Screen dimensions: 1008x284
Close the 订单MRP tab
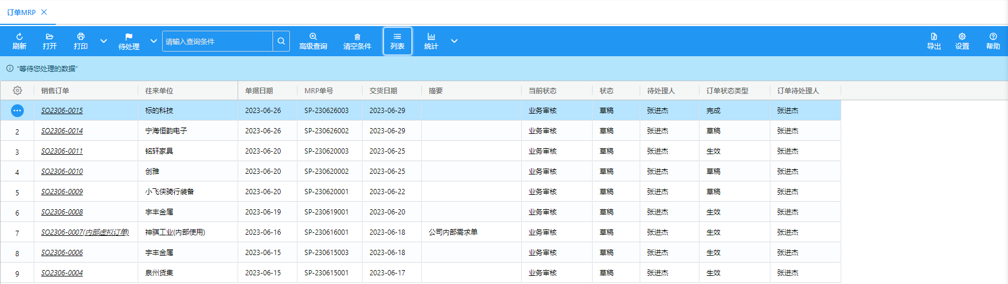click(44, 12)
